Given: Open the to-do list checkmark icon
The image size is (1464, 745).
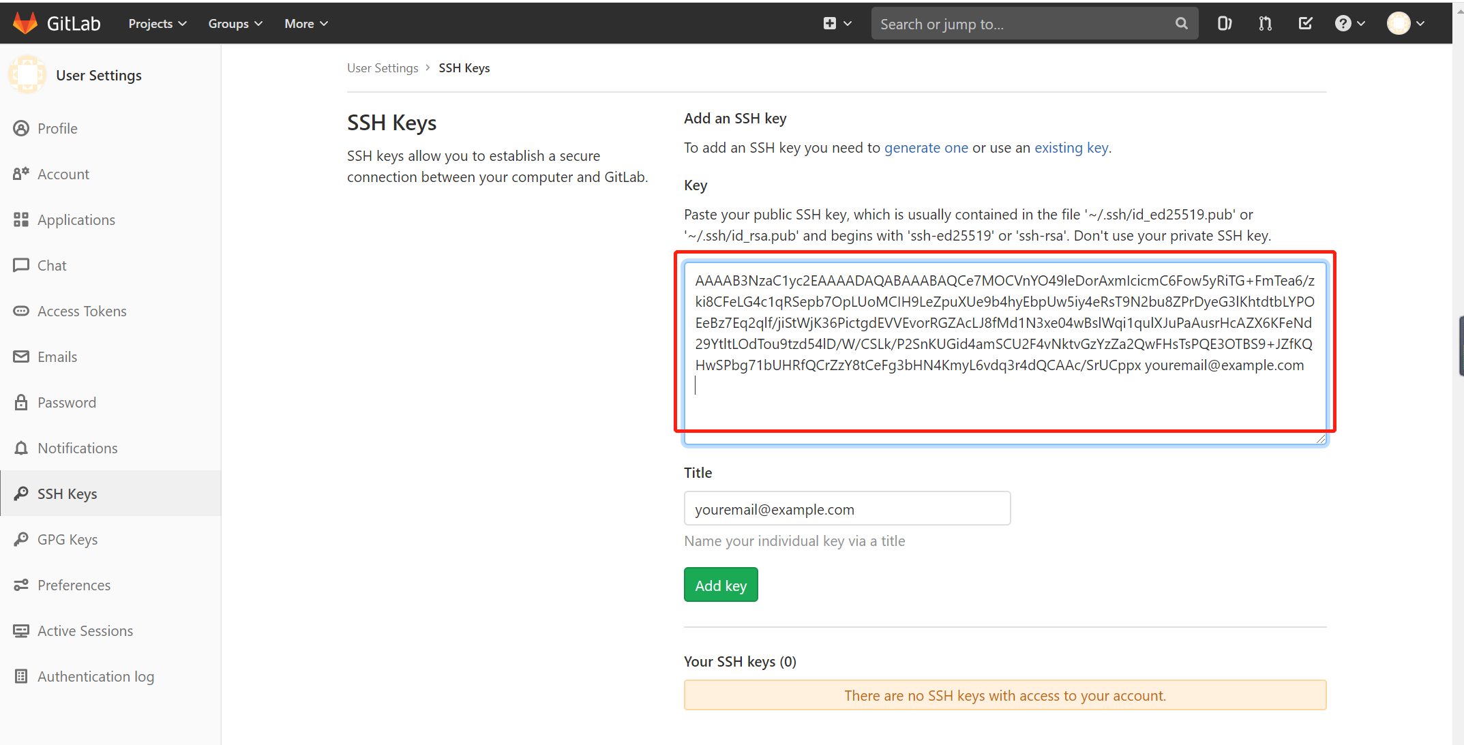Looking at the screenshot, I should coord(1305,24).
